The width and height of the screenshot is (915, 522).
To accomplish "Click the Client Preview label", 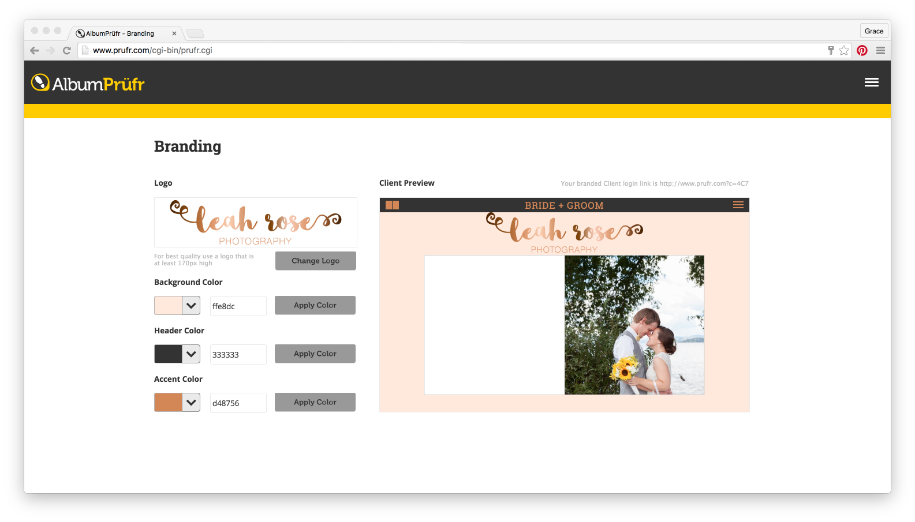I will click(407, 183).
